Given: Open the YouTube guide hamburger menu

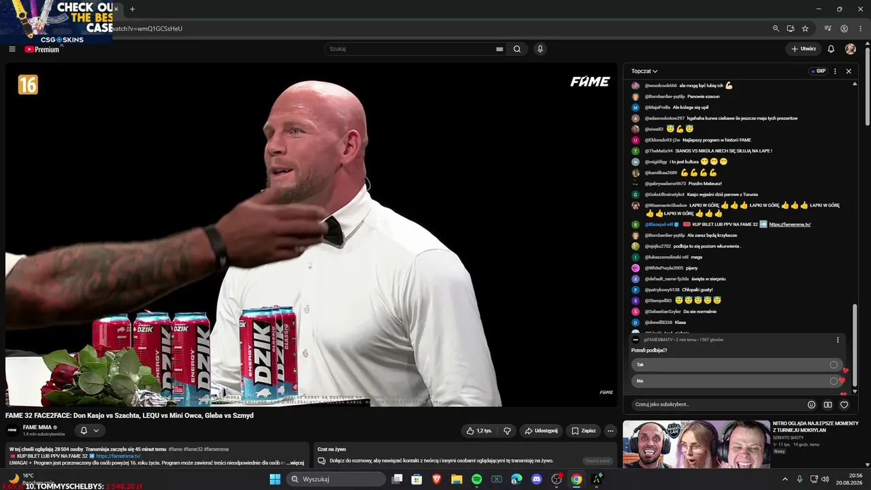Looking at the screenshot, I should pyautogui.click(x=12, y=49).
